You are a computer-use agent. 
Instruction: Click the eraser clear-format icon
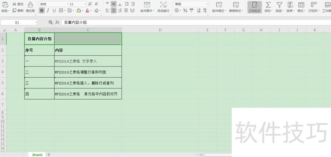pos(96,11)
